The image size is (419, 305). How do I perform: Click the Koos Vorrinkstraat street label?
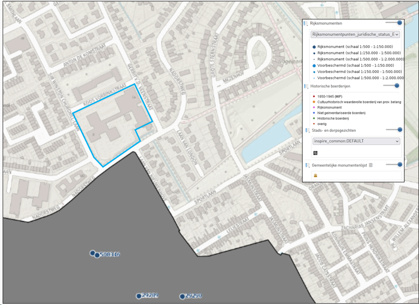pos(105,95)
